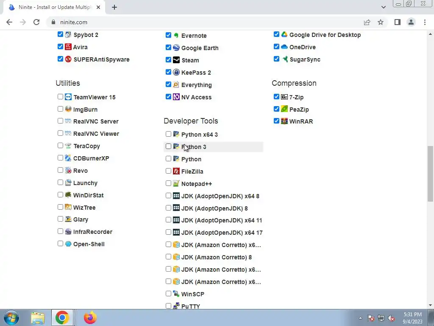Click the TeamViewer 15 icon
Screen dimensions: 434x326
(x=68, y=97)
